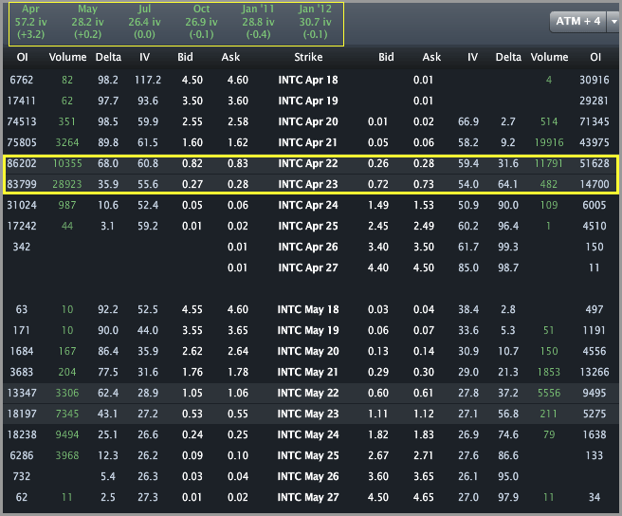Click call volume 7345 for May 23

pos(67,414)
